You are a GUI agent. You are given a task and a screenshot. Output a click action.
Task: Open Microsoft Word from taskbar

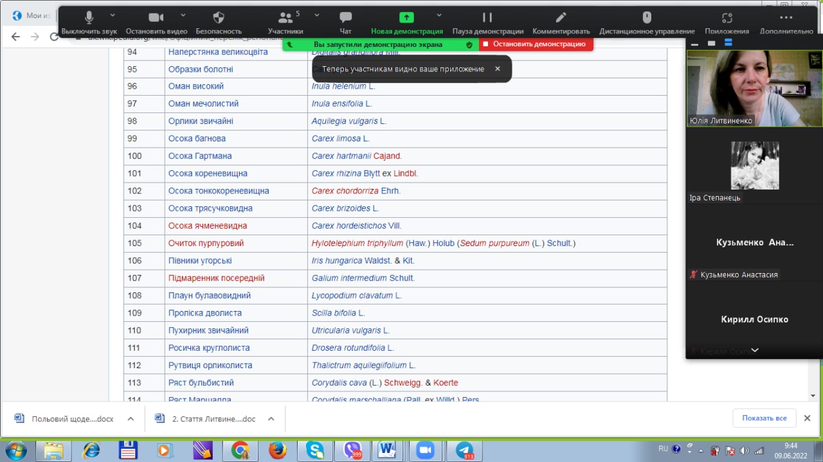[x=388, y=450]
